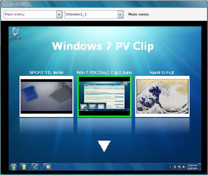Show hidden tray icons arrow

170,167
